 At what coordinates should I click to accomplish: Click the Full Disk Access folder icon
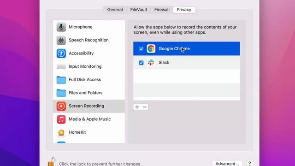click(61, 80)
